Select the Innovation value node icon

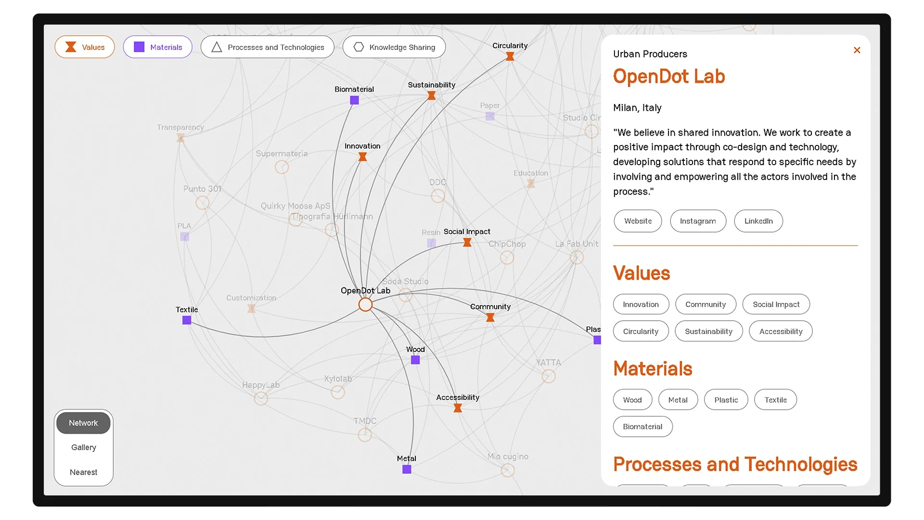363,157
